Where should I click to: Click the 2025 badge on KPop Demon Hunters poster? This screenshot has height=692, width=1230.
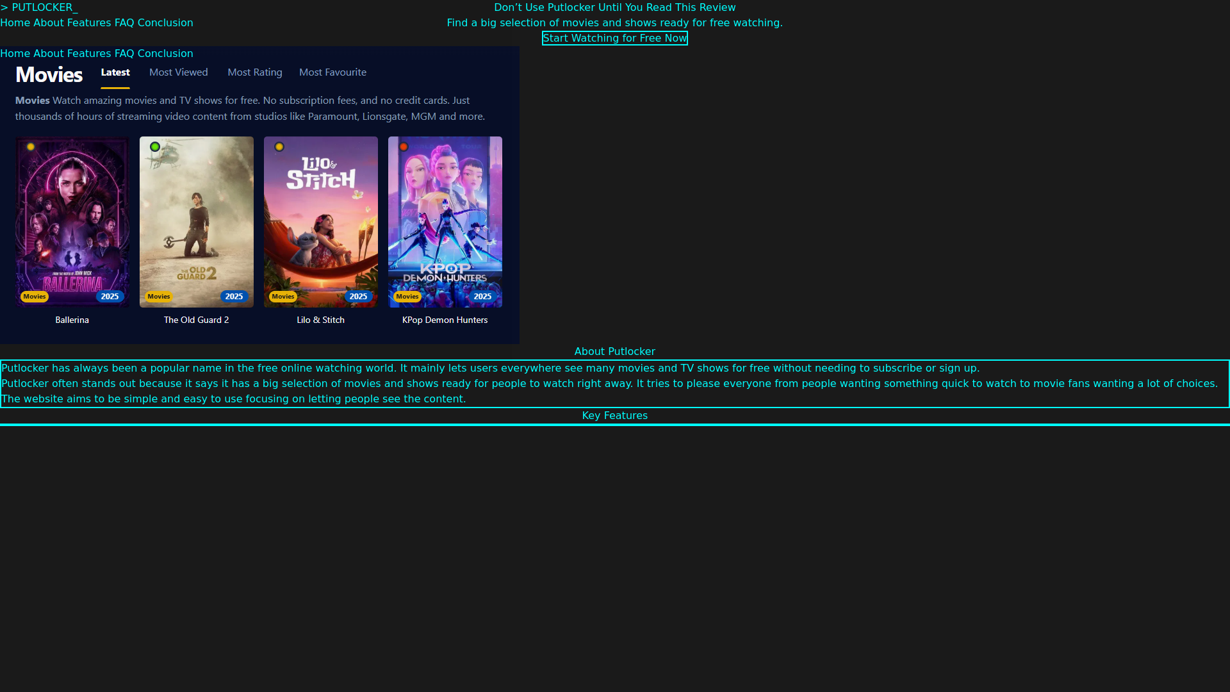(x=483, y=297)
